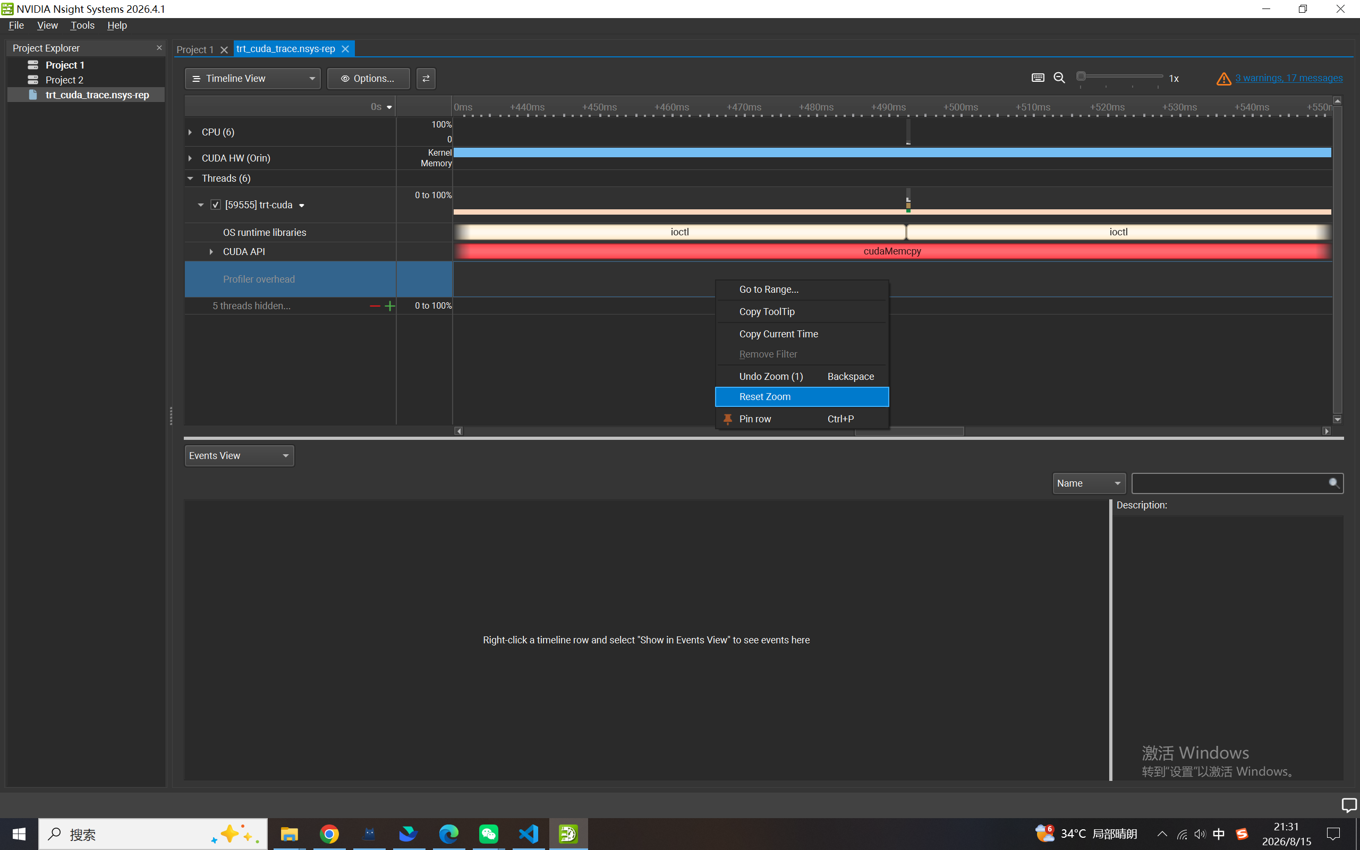The image size is (1360, 850).
Task: Click the horizontal timeline scrollbar thumb
Action: pos(909,431)
